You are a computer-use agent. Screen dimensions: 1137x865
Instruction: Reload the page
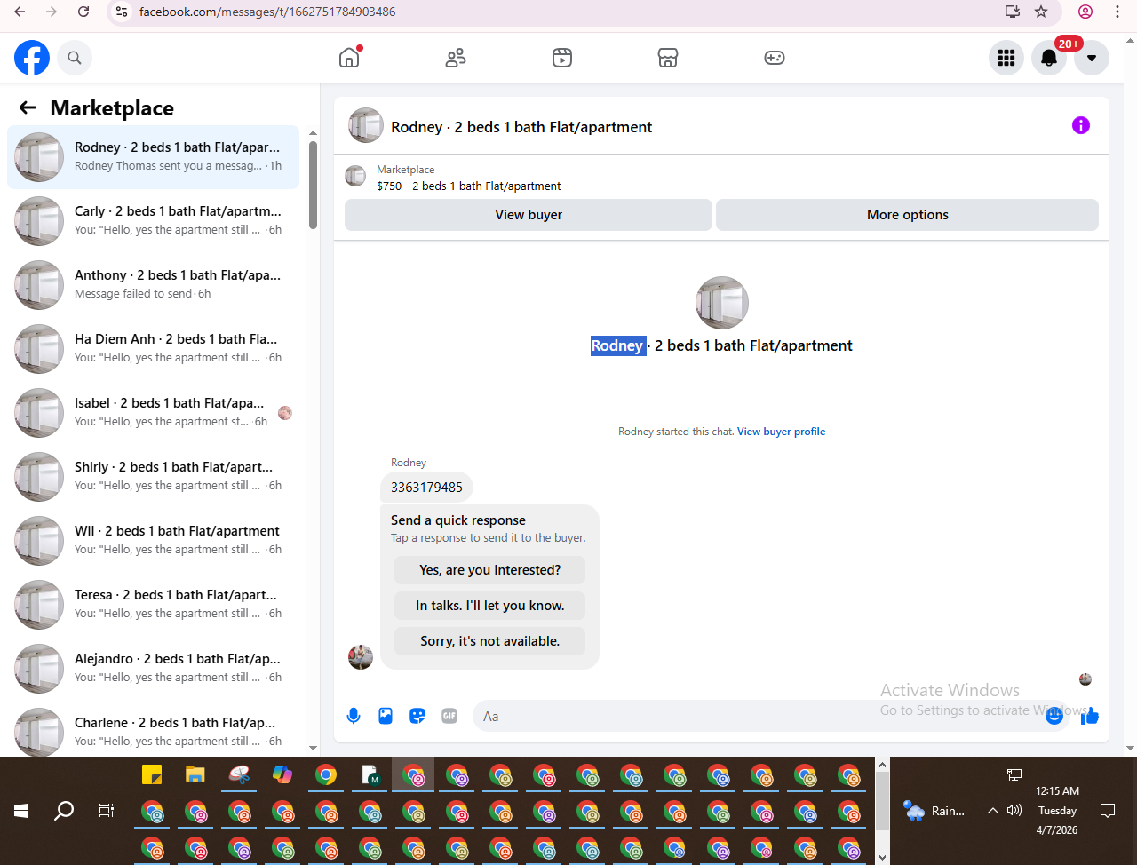pos(83,12)
